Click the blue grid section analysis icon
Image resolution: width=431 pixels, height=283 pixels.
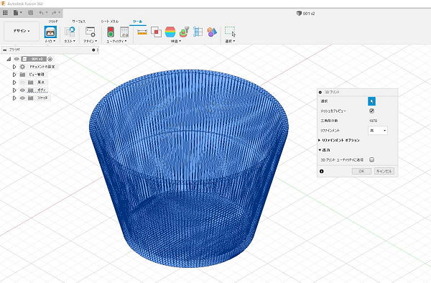[x=198, y=32]
